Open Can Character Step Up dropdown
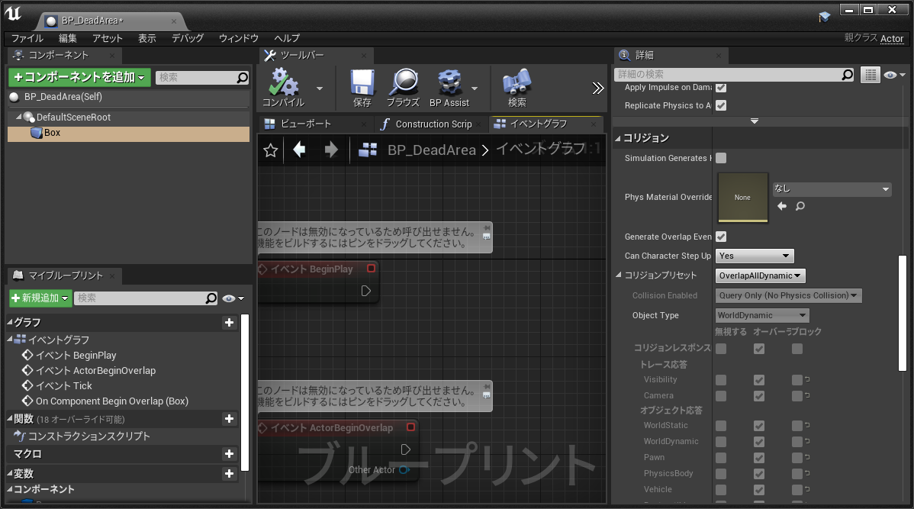 pos(755,256)
